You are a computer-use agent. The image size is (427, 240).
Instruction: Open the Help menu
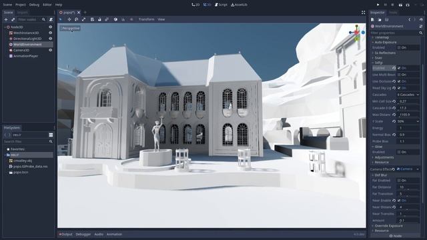click(x=59, y=5)
